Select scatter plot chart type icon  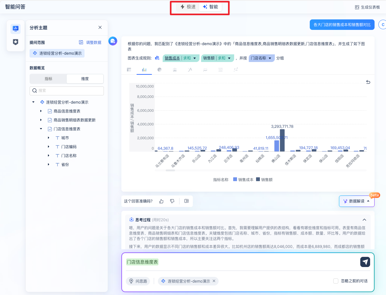pos(236,70)
